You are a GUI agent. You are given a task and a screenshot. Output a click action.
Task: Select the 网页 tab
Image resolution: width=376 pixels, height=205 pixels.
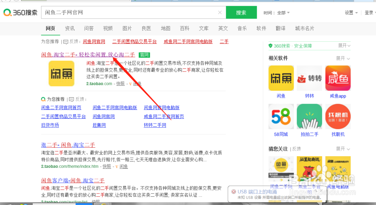[x=50, y=29]
